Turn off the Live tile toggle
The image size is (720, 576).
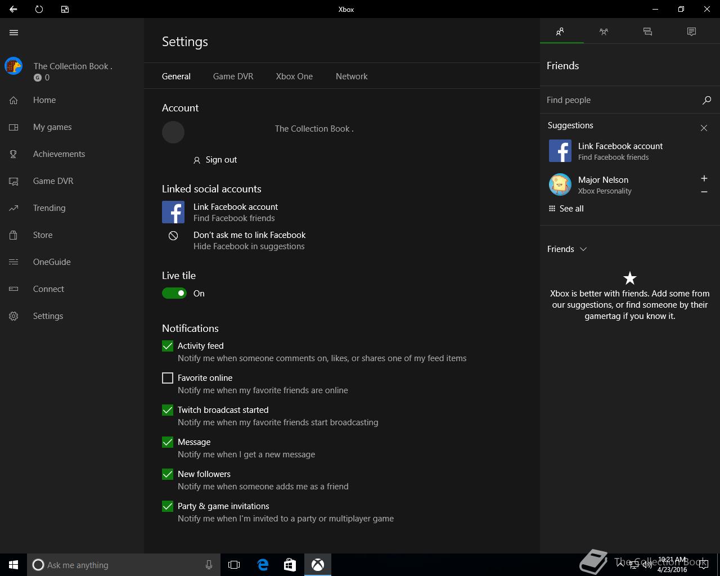pyautogui.click(x=174, y=293)
